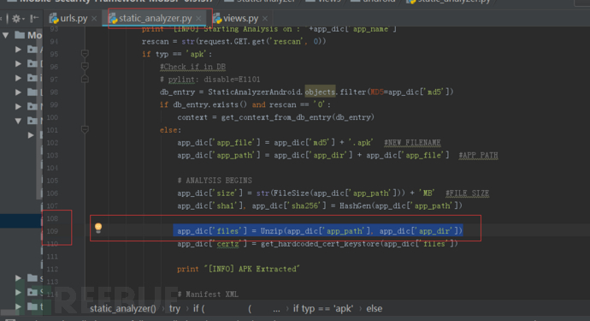Close the urls.py tab
This screenshot has width=590, height=321.
point(94,19)
